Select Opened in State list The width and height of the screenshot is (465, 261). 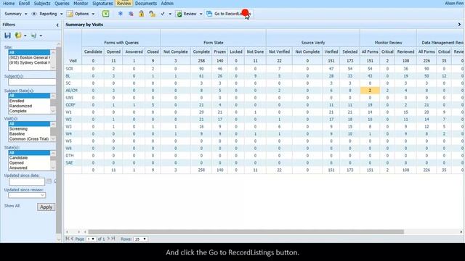pos(29,162)
